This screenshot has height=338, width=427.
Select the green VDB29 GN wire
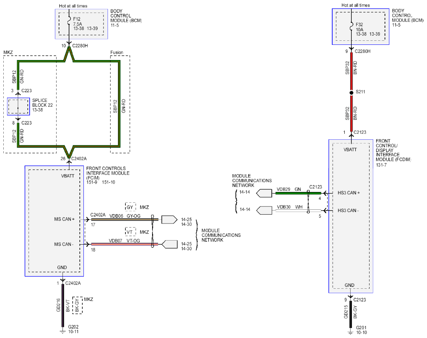coord(298,193)
